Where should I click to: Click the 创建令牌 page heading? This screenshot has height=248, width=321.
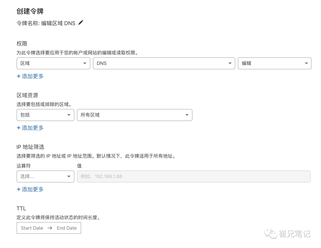coord(30,11)
